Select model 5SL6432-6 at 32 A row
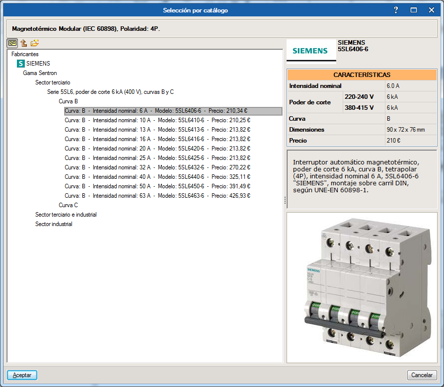444x387 pixels. (x=157, y=167)
